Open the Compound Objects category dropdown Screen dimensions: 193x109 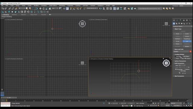(182, 26)
